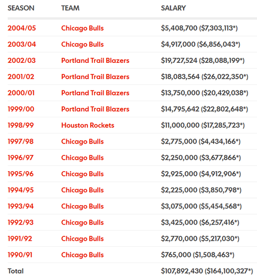The height and width of the screenshot is (278, 257).
Task: Open Portland Trail Blazers link for 1999/00
Action: click(x=95, y=109)
